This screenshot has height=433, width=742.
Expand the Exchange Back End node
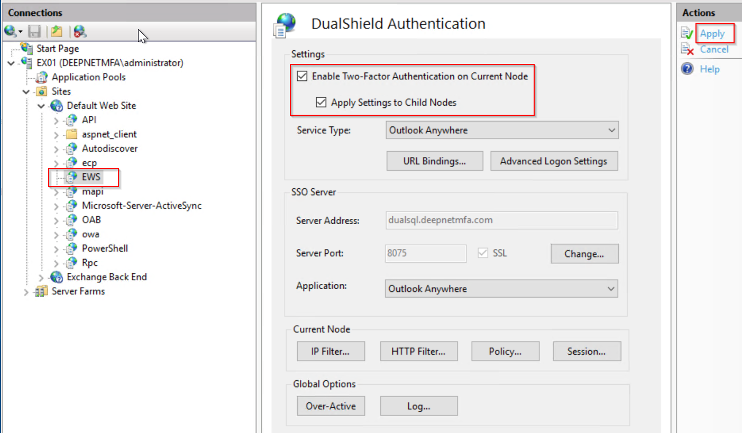point(41,277)
